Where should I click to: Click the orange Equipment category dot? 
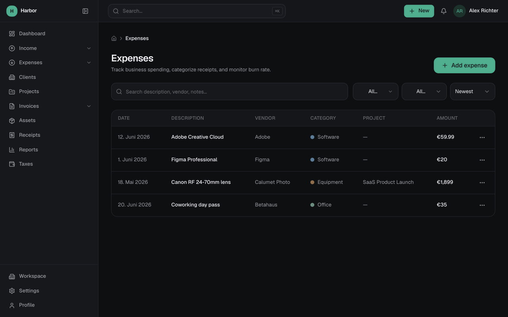tap(312, 182)
